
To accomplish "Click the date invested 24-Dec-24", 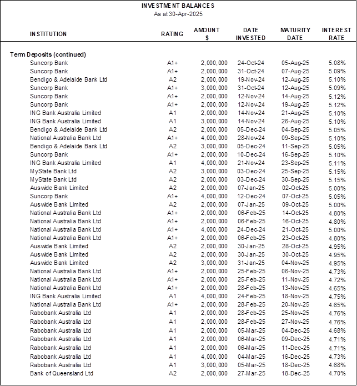I will [251, 230].
